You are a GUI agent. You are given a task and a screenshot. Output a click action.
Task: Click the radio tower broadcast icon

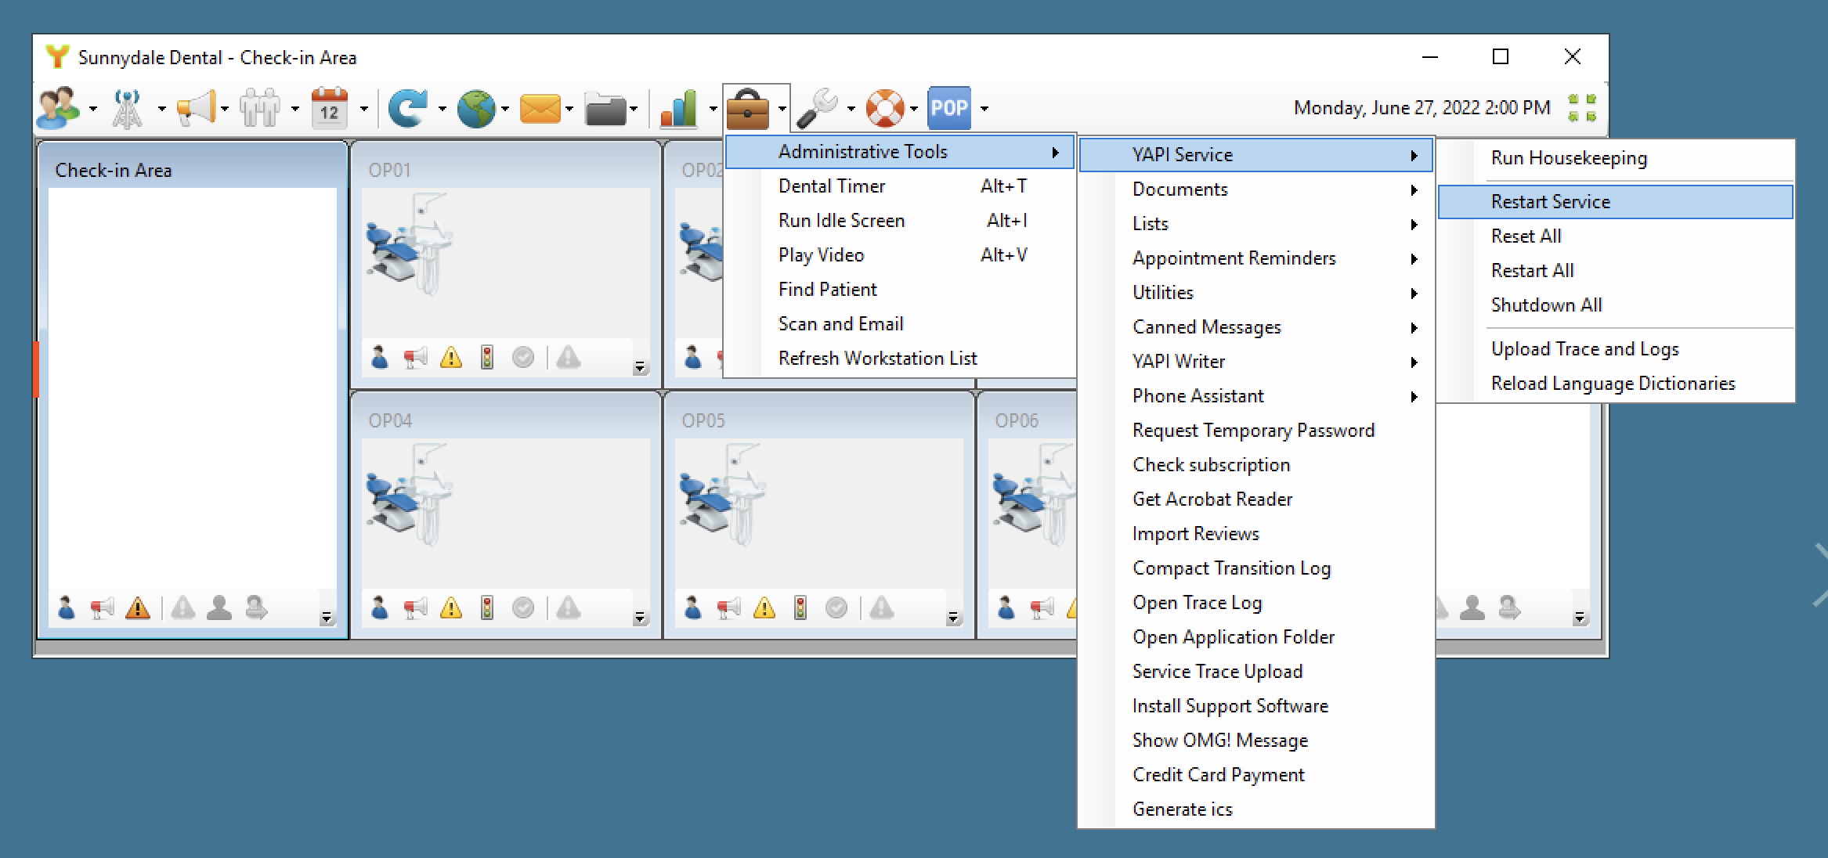point(127,108)
